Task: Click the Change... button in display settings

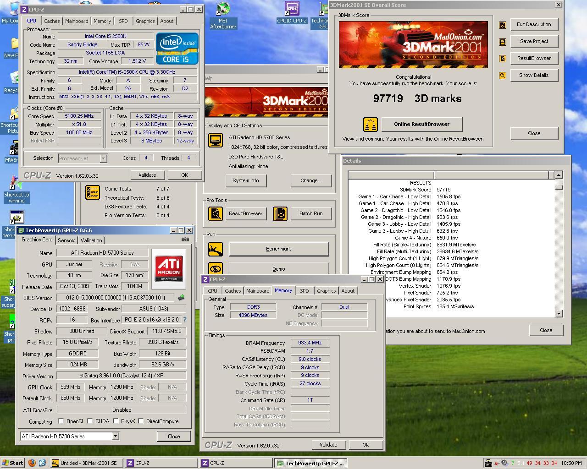Action: pos(311,180)
